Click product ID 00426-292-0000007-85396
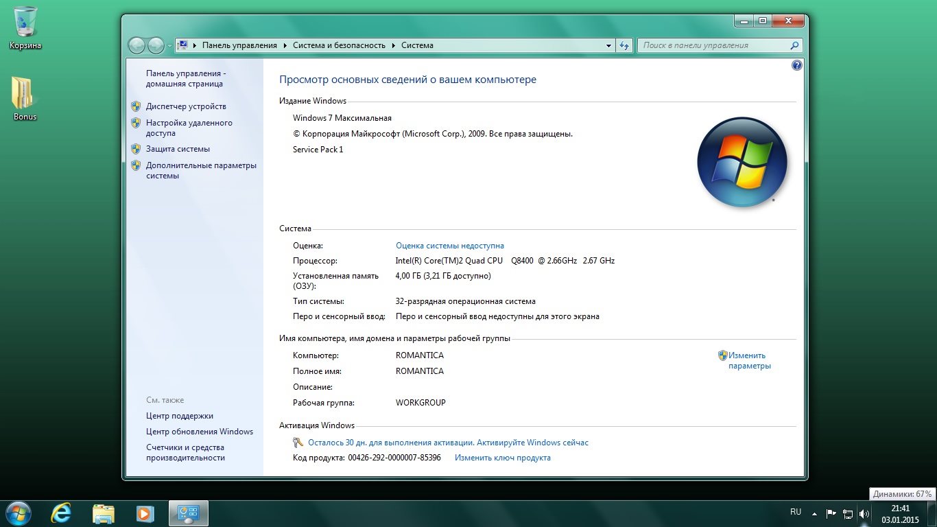The height and width of the screenshot is (527, 937). coord(394,458)
